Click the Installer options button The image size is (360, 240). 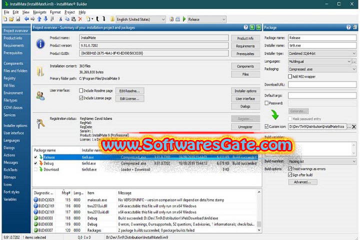tap(245, 91)
